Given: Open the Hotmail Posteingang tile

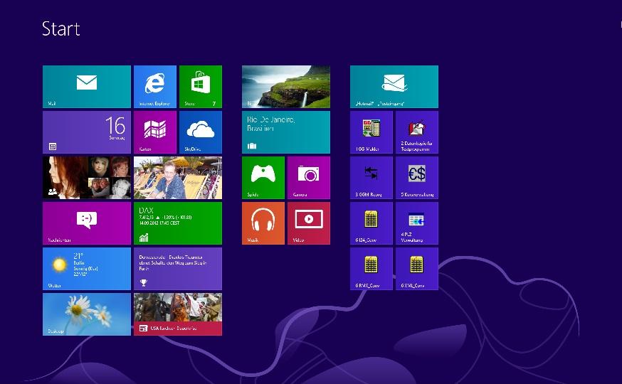Looking at the screenshot, I should pyautogui.click(x=394, y=87).
